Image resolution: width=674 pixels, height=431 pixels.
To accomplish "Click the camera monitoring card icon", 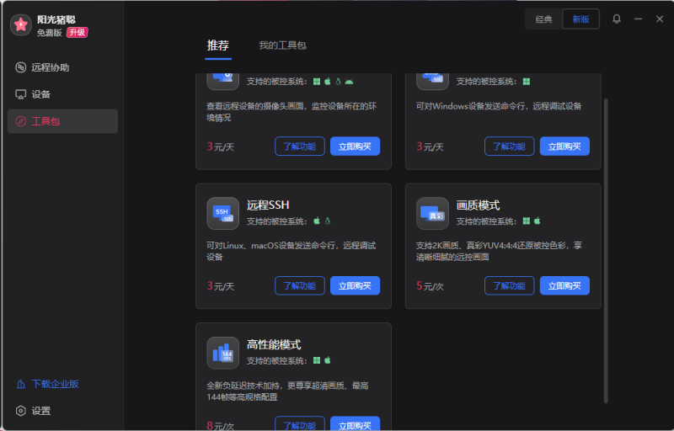I will coord(222,81).
